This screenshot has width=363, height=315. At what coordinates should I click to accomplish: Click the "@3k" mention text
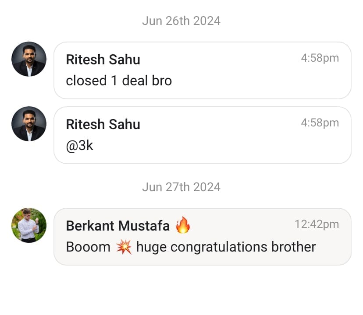coord(79,145)
